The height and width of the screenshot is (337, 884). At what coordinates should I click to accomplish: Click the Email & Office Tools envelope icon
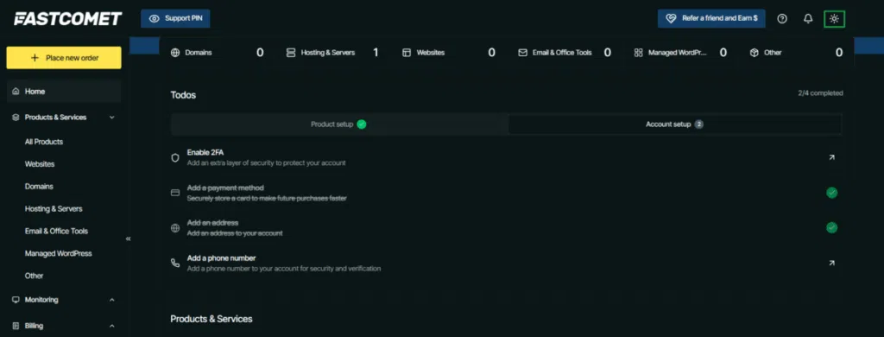522,53
